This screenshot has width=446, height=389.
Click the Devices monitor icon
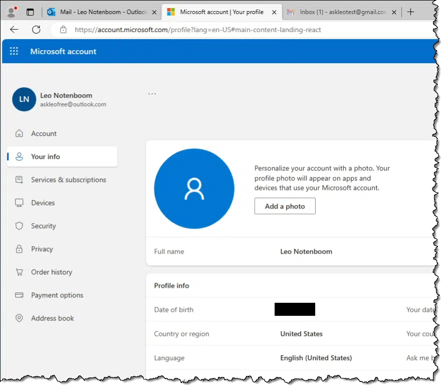(19, 203)
